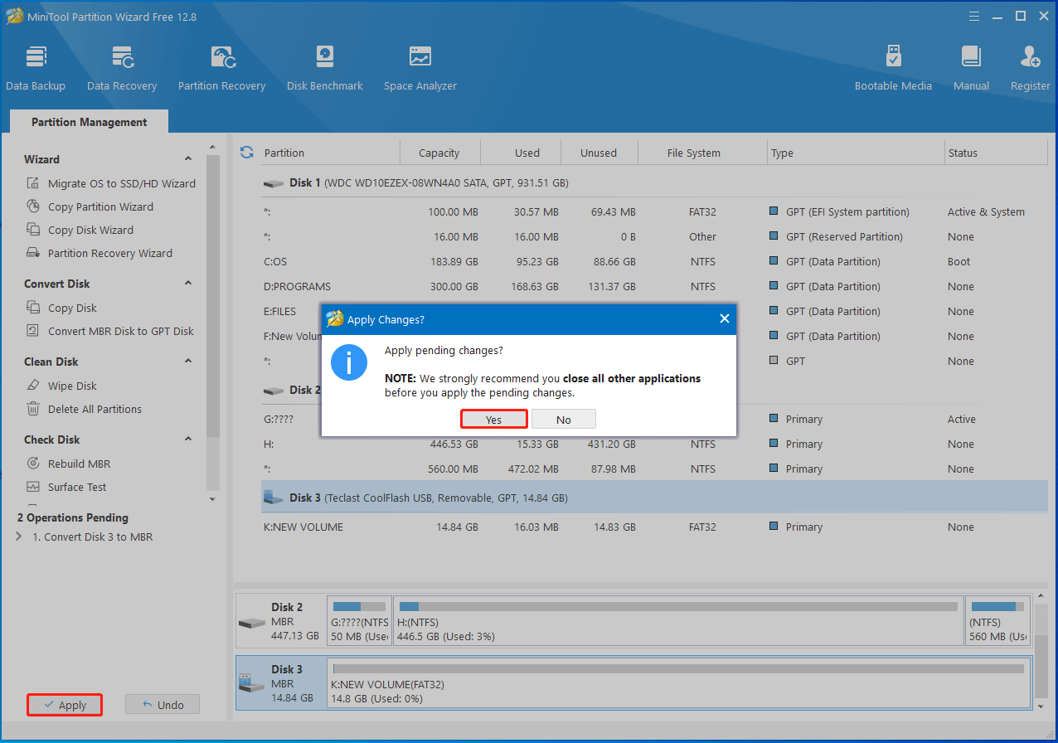Collapse the Convert Disk section
The image size is (1058, 743).
coord(188,284)
